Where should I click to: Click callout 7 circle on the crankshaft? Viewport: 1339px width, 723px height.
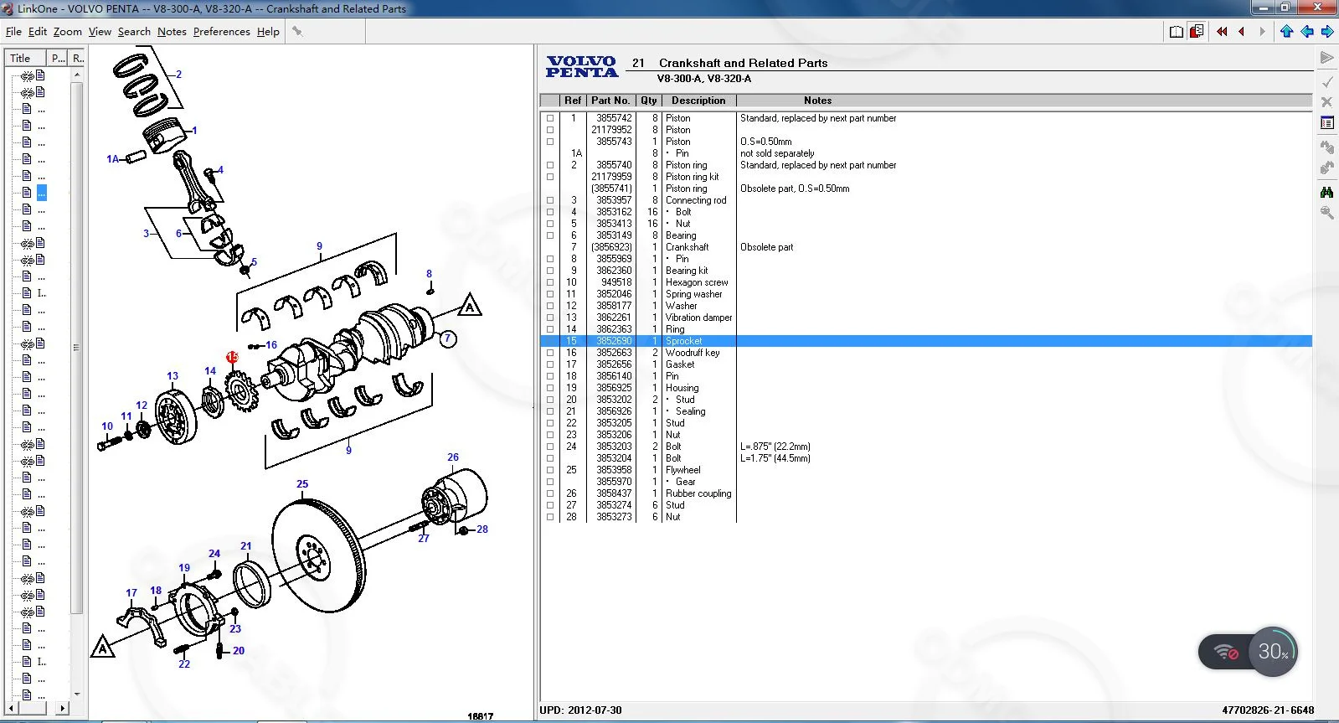click(x=448, y=338)
